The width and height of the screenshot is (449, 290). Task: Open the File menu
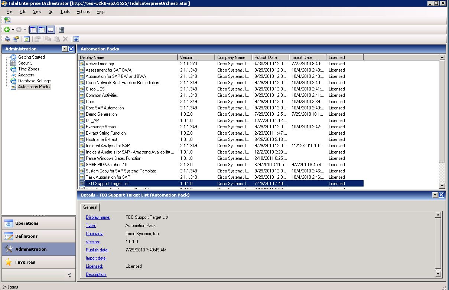[x=9, y=11]
